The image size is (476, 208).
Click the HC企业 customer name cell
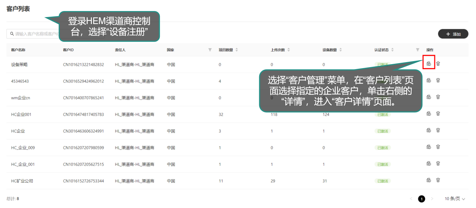point(18,131)
